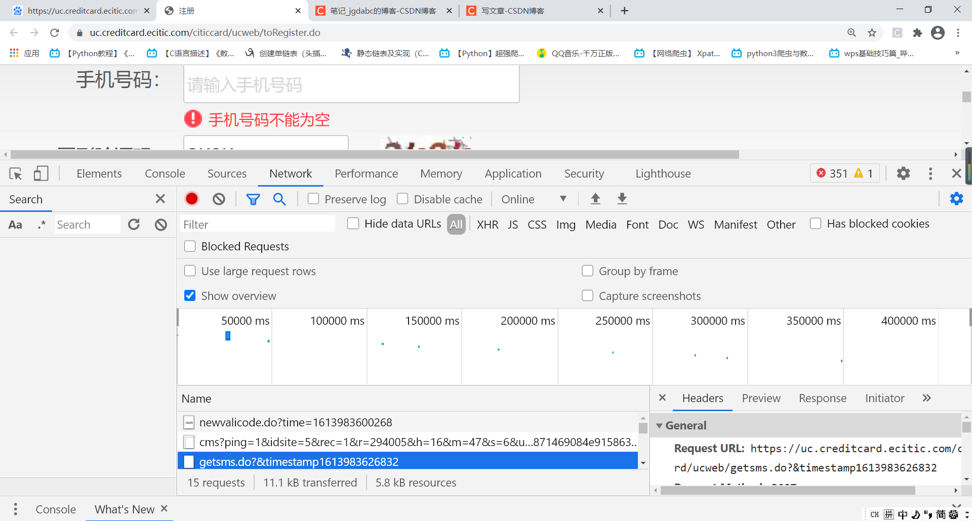
Task: Open DevTools customize menu (three dots)
Action: tap(930, 173)
